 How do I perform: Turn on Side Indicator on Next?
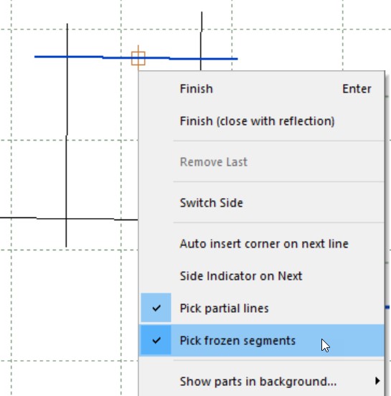[262, 275]
